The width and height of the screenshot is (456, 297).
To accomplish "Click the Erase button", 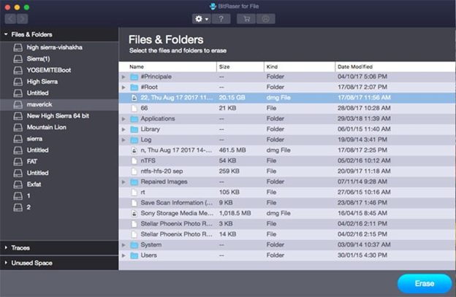I will (x=425, y=284).
